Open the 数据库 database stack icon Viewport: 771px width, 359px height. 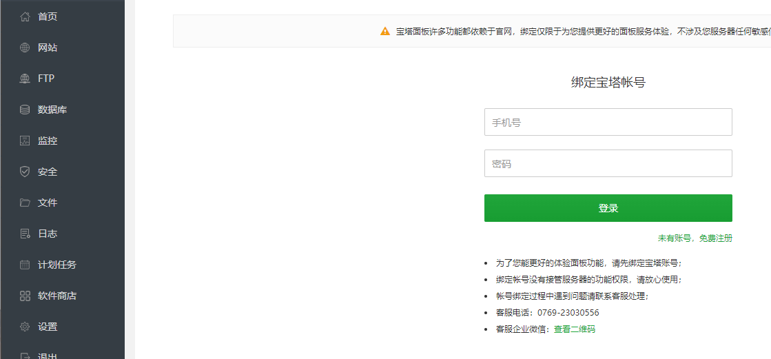(25, 110)
